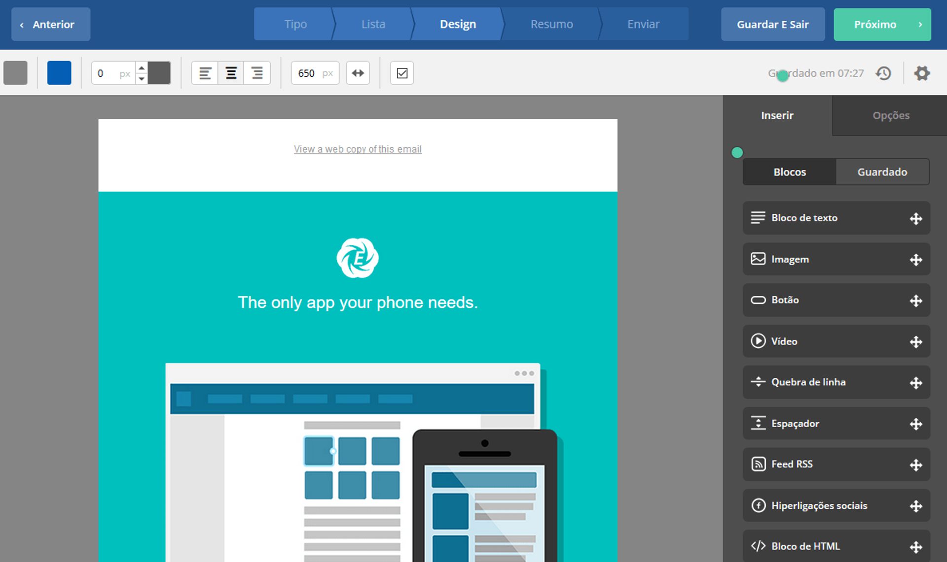Align content right
Screen dimensions: 947x562
click(x=257, y=73)
